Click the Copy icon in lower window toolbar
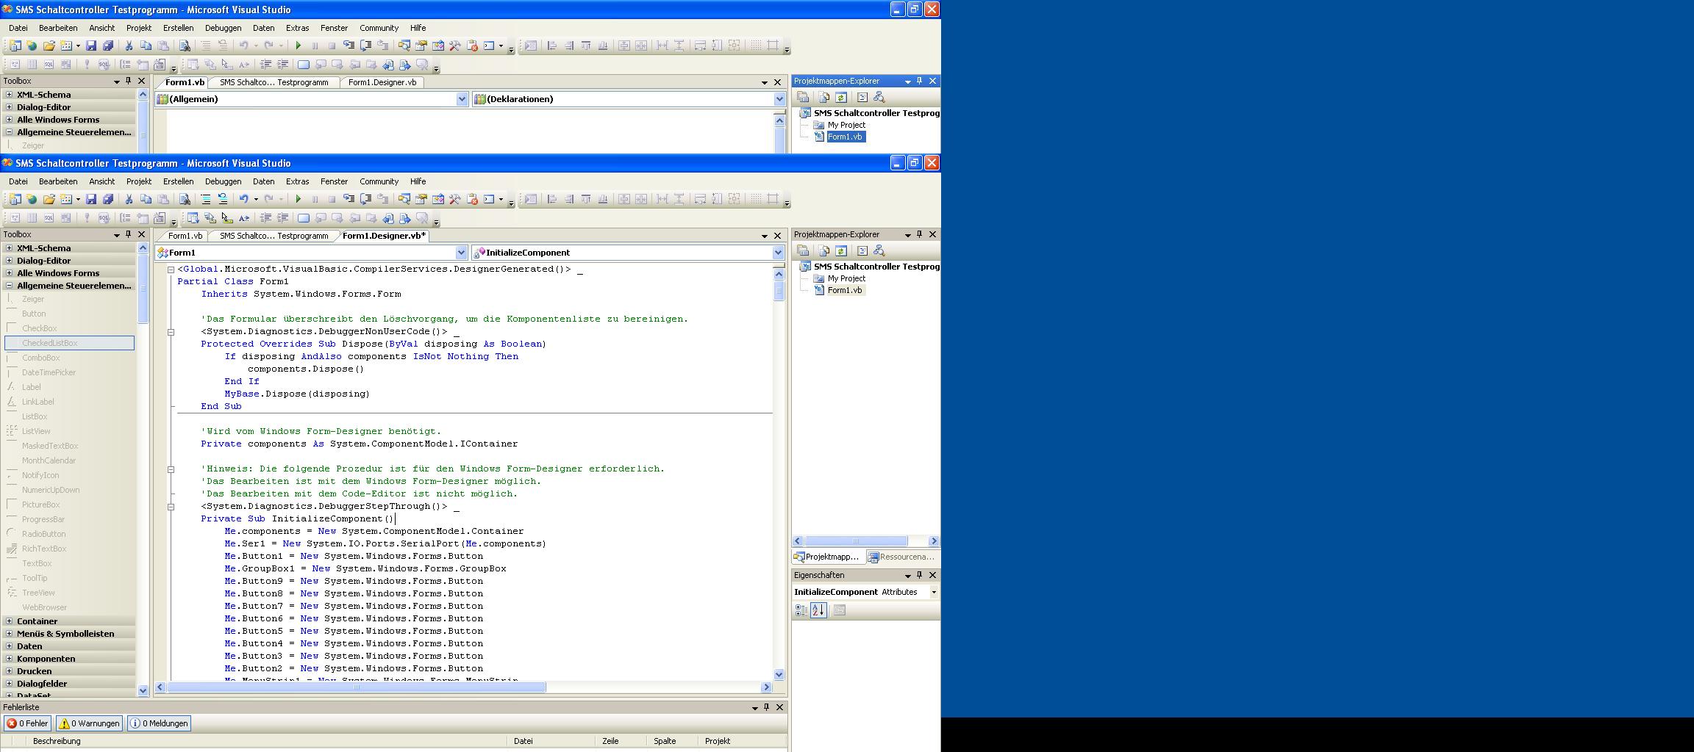The width and height of the screenshot is (1694, 752). 146,199
